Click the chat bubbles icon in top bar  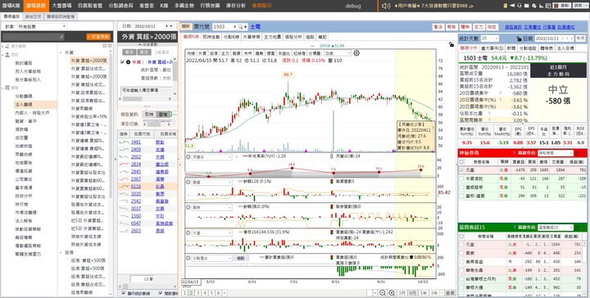534,6
